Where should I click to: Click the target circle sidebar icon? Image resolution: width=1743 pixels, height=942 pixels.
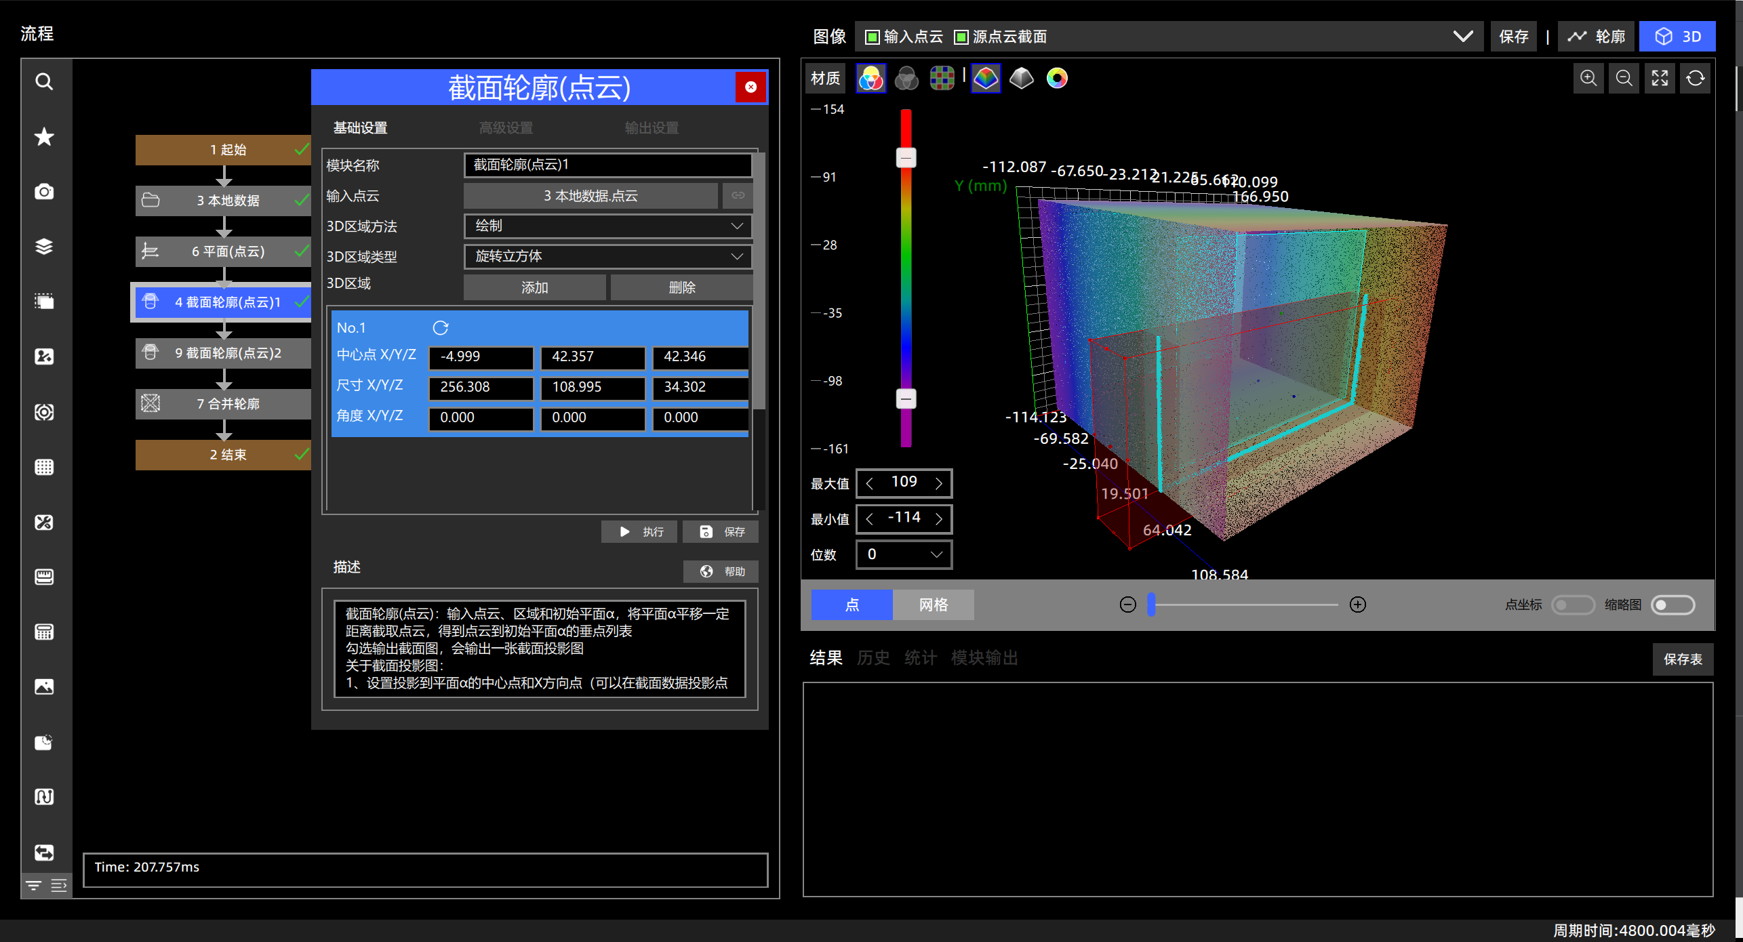point(44,412)
